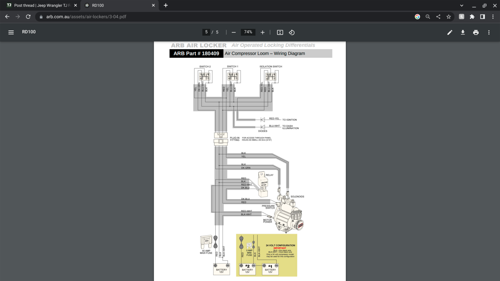Click the fit to page icon
This screenshot has width=500, height=281.
click(280, 32)
